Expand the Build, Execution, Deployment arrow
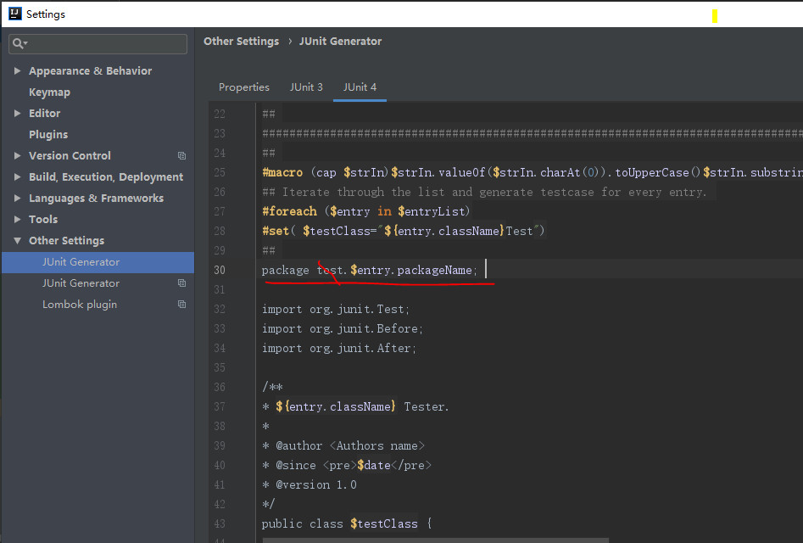This screenshot has height=543, width=803. tap(18, 176)
